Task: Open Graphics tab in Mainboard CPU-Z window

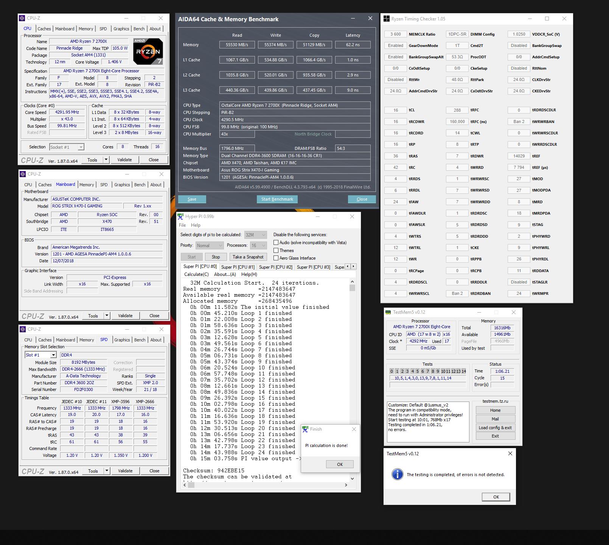Action: click(122, 185)
